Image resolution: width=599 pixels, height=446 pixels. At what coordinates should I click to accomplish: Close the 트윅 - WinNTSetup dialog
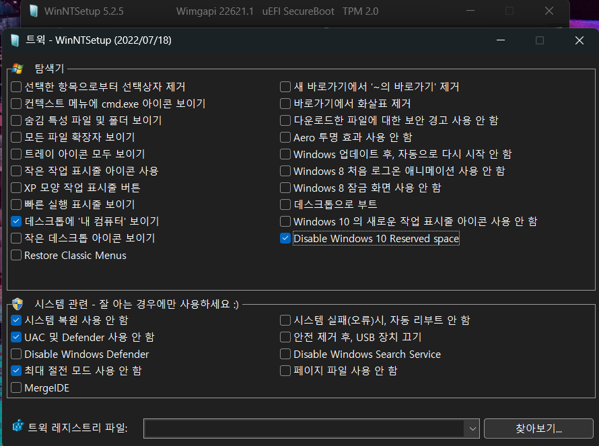579,40
